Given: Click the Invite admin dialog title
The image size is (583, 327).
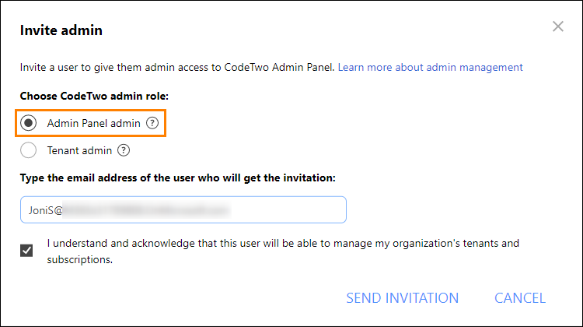Looking at the screenshot, I should (x=61, y=30).
